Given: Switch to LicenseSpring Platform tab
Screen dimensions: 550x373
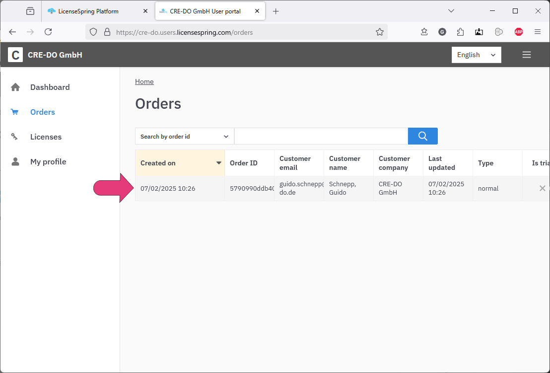Looking at the screenshot, I should pyautogui.click(x=98, y=11).
